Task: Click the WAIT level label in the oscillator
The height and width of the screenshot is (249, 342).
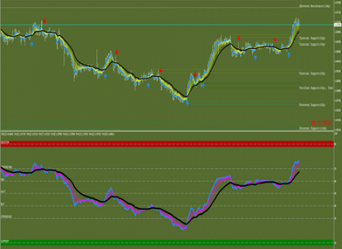Action: tap(3, 192)
